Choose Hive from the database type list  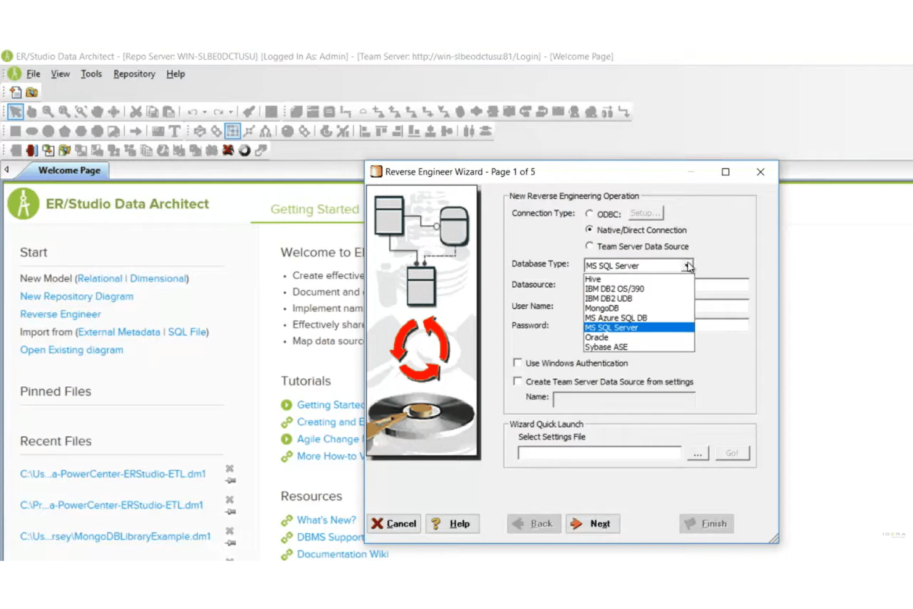[x=638, y=279]
